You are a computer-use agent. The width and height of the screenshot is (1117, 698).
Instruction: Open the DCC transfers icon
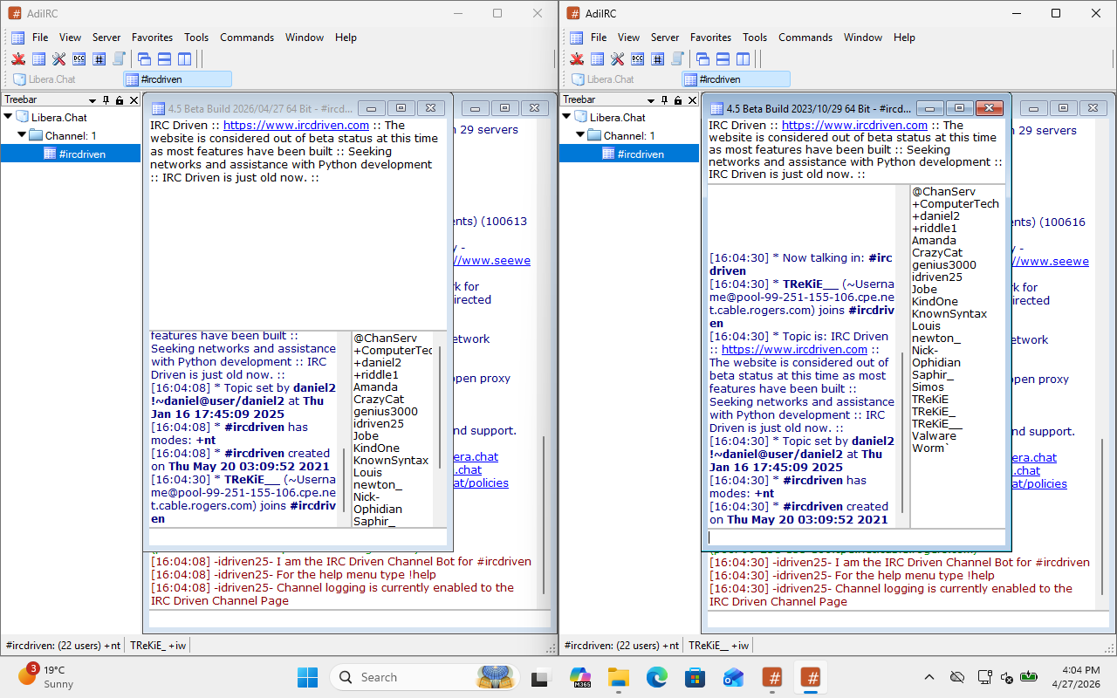[79, 58]
